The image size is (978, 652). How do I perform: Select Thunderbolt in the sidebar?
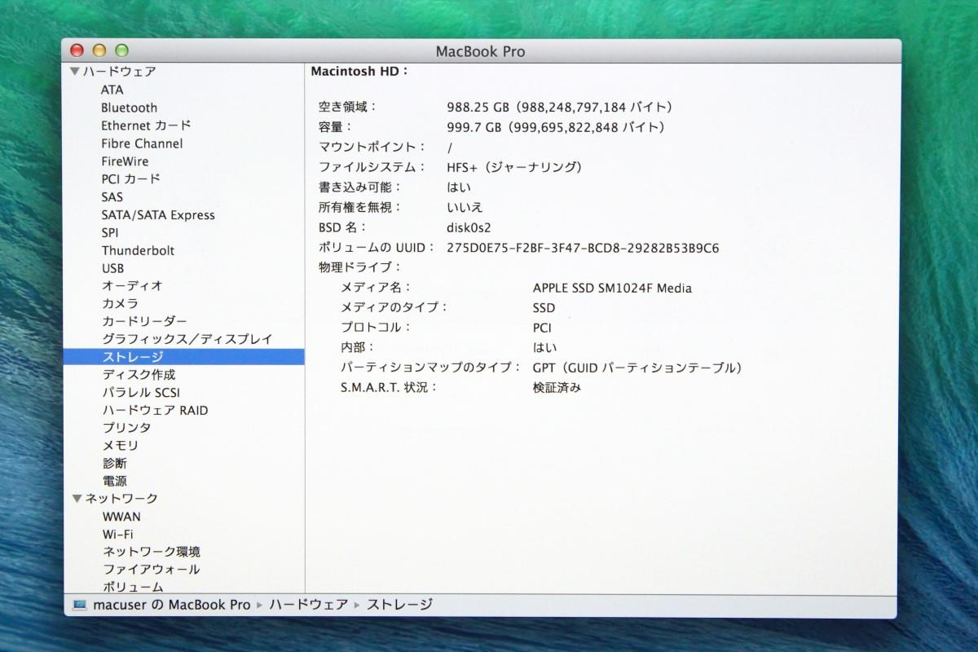coord(138,251)
